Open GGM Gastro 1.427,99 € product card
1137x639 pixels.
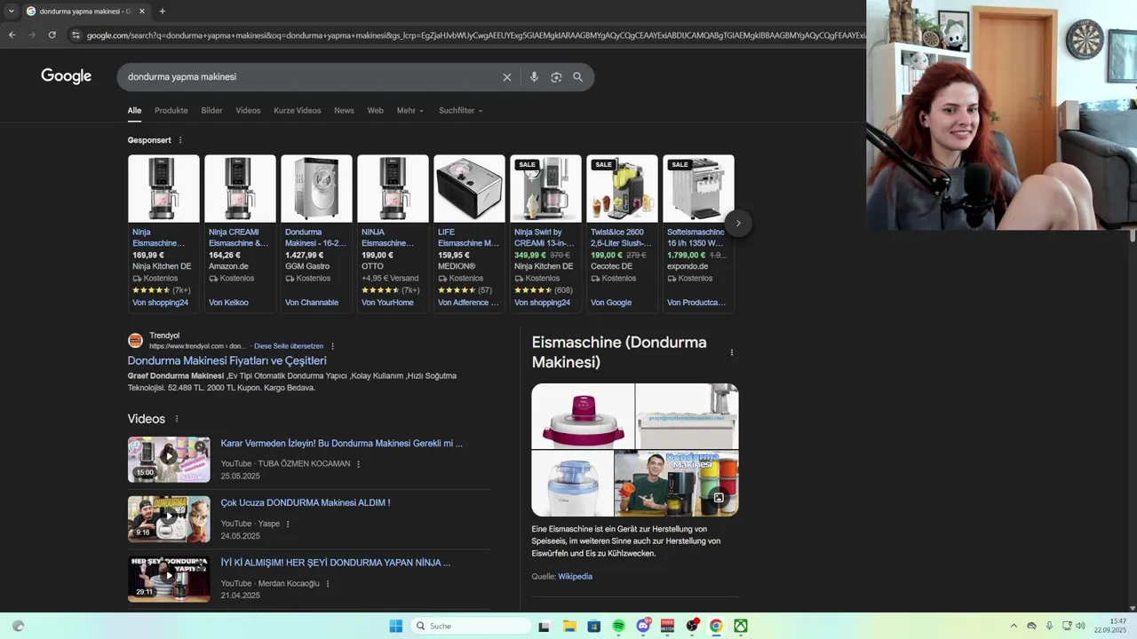tap(316, 233)
